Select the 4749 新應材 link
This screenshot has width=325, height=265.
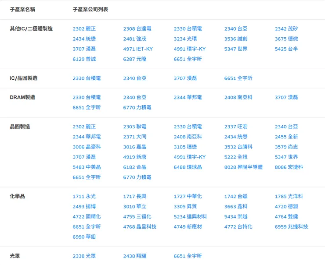[188, 227]
